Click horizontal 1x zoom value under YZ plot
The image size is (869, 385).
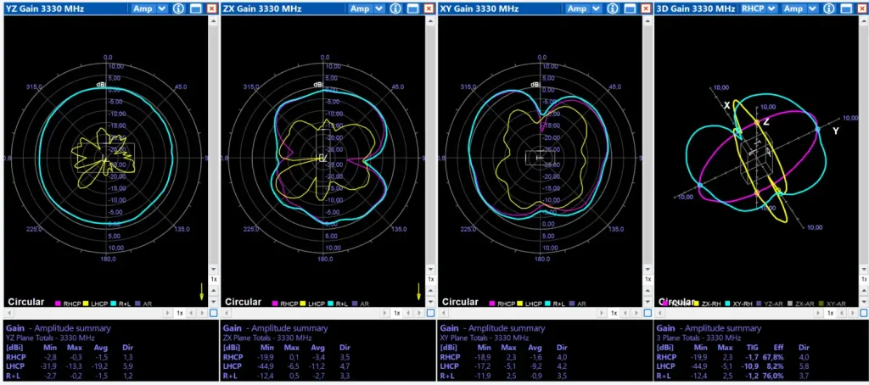point(180,313)
